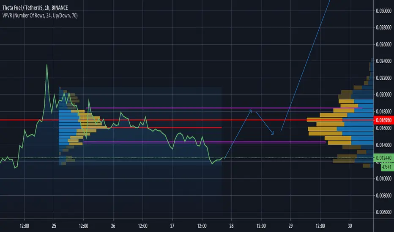Open the VPVR indicator legend label
This screenshot has width=394, height=232.
[40, 16]
